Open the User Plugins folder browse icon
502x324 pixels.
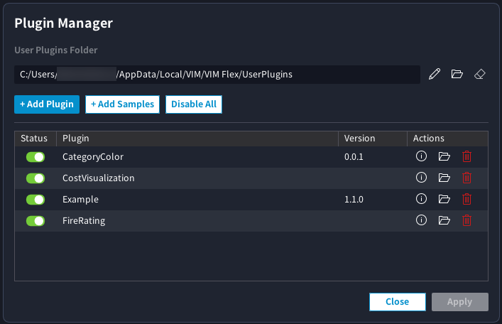457,74
